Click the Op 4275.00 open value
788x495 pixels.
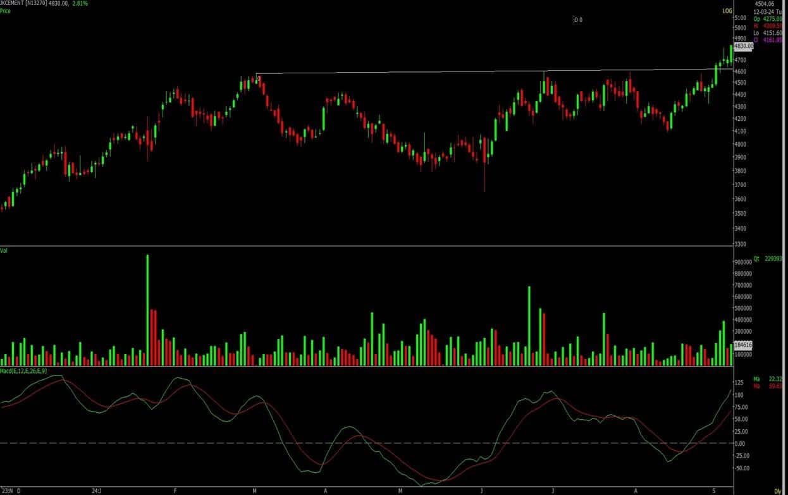point(768,18)
